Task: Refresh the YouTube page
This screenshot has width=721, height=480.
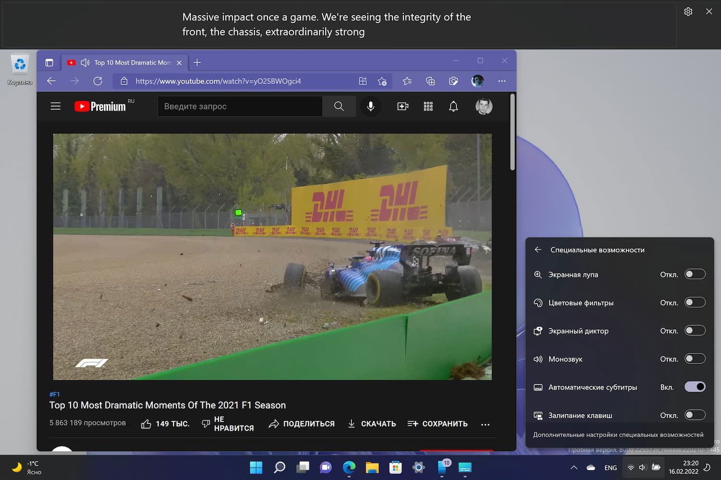Action: [x=98, y=81]
